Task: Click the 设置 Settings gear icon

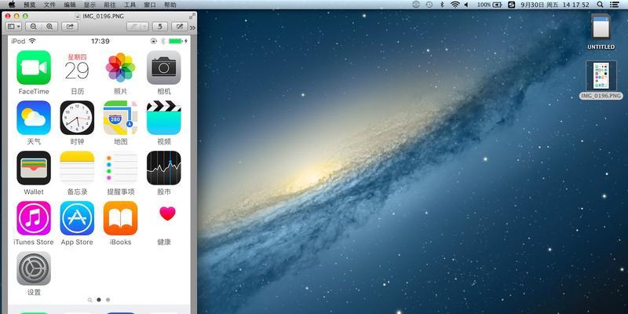Action: pos(34,268)
